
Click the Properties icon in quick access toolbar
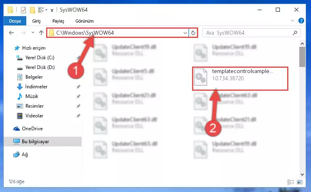pos(23,10)
